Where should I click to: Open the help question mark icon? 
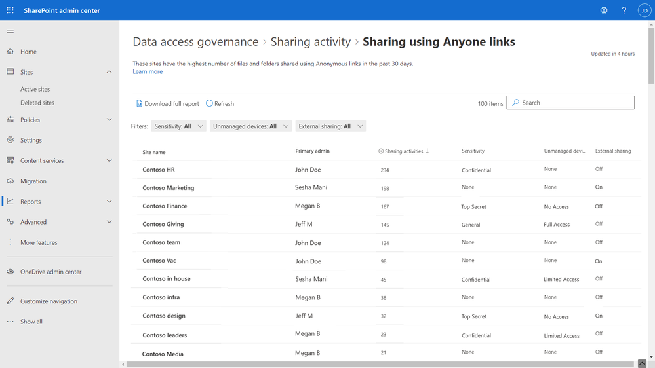coord(624,10)
